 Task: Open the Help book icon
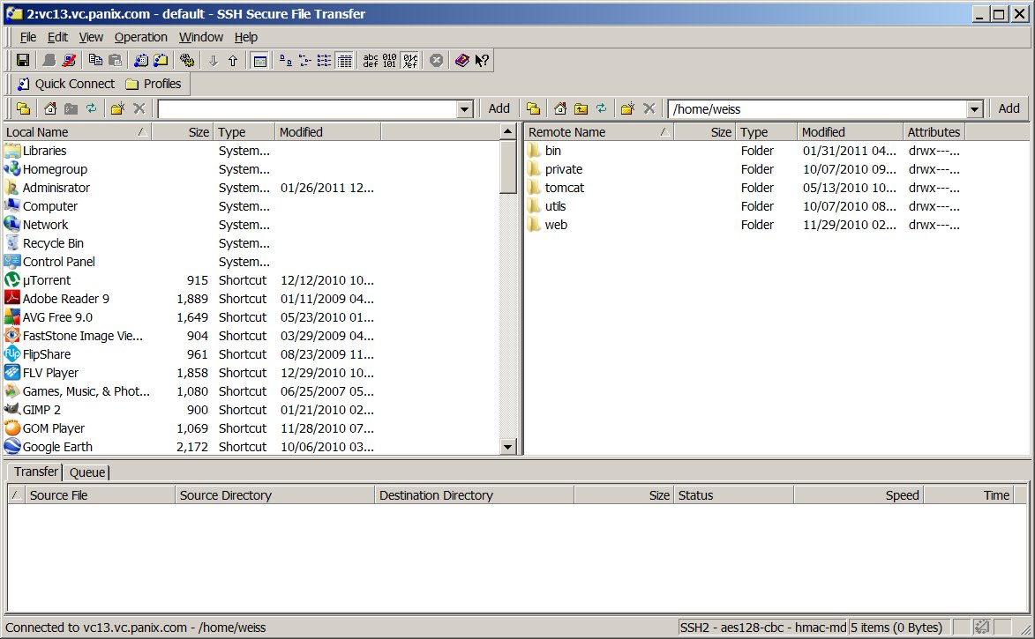point(462,61)
